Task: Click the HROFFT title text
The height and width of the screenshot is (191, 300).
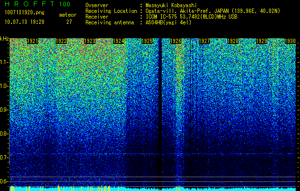Action: coord(30,4)
